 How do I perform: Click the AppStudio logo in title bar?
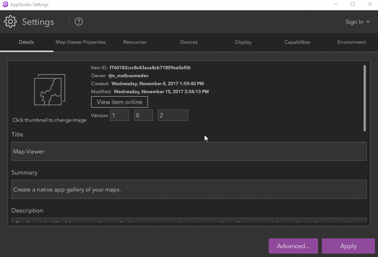(x=5, y=4)
